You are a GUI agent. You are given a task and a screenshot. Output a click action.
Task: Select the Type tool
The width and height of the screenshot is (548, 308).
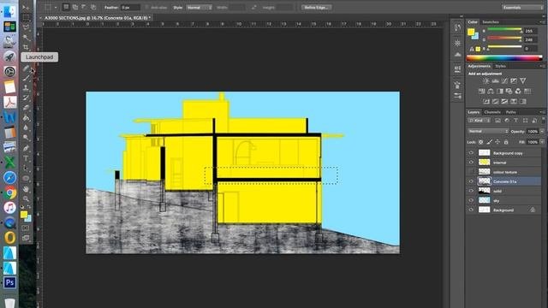click(x=26, y=158)
